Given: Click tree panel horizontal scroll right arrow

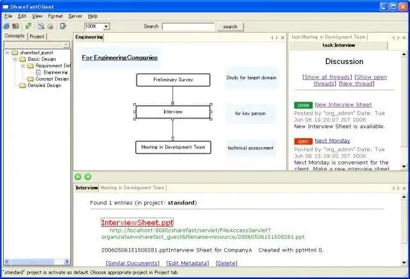Looking at the screenshot, I should (x=67, y=262).
